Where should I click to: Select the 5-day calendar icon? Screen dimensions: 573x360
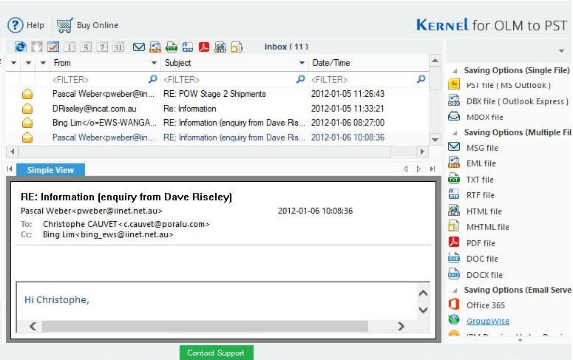click(86, 47)
